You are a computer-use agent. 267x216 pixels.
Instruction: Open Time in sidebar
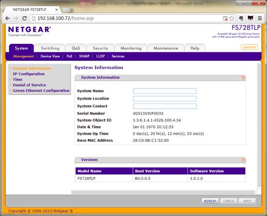17,79
